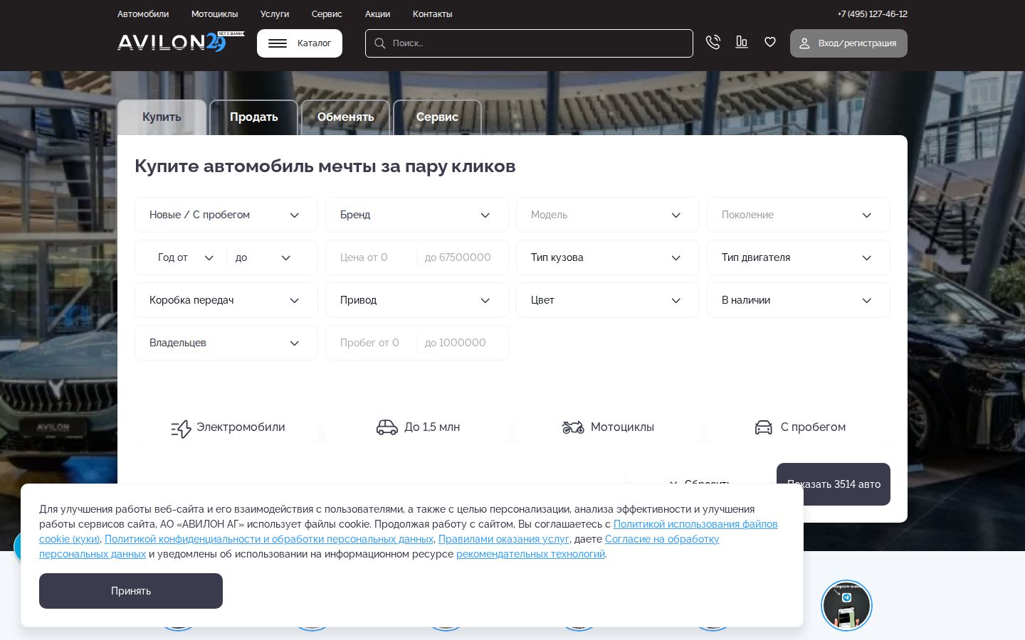
Task: Open the Цвет dropdown
Action: coord(607,300)
